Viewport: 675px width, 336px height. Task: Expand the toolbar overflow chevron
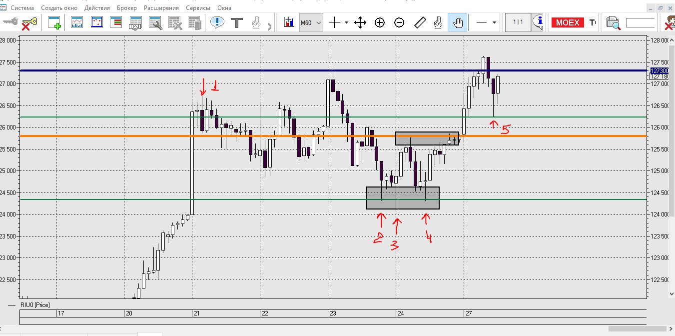[x=270, y=26]
